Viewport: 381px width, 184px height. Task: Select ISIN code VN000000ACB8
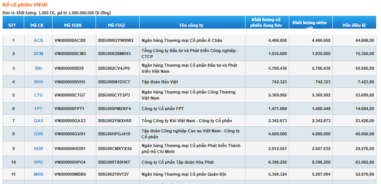click(x=70, y=41)
